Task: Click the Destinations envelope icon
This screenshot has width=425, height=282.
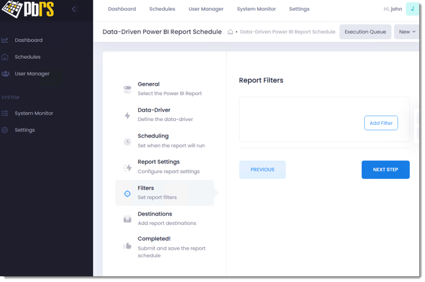Action: coord(128,219)
